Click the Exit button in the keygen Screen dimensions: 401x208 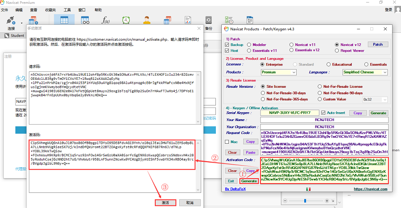231,181
